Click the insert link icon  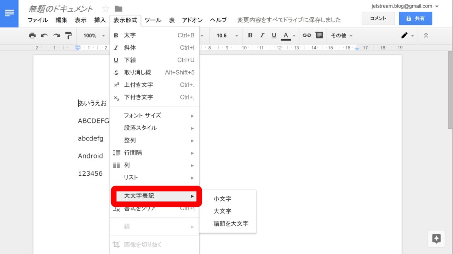click(x=306, y=35)
